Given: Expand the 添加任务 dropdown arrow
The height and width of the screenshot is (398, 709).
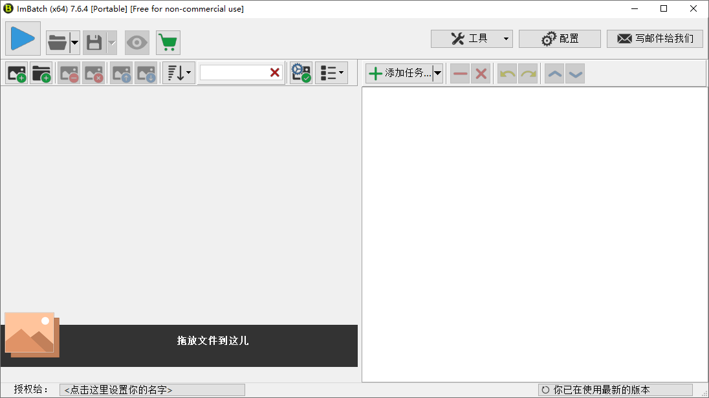Looking at the screenshot, I should tap(437, 73).
